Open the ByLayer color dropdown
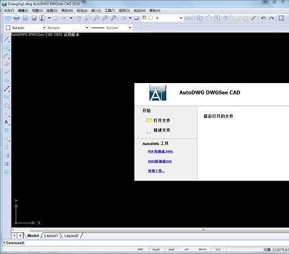Viewport: 289px width, 254px height. click(44, 28)
